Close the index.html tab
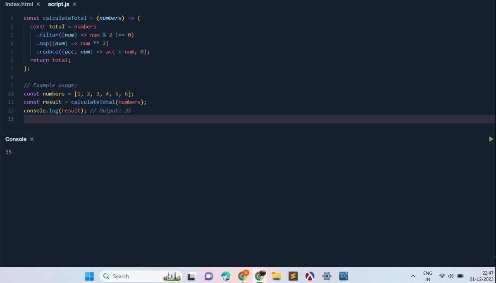The image size is (496, 283). pyautogui.click(x=38, y=4)
